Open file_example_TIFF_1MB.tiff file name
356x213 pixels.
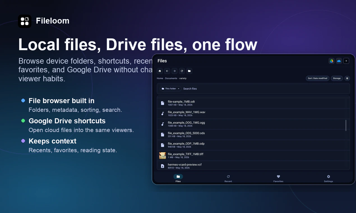pos(186,154)
